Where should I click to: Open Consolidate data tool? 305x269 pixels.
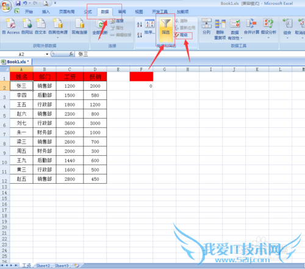coord(251,26)
